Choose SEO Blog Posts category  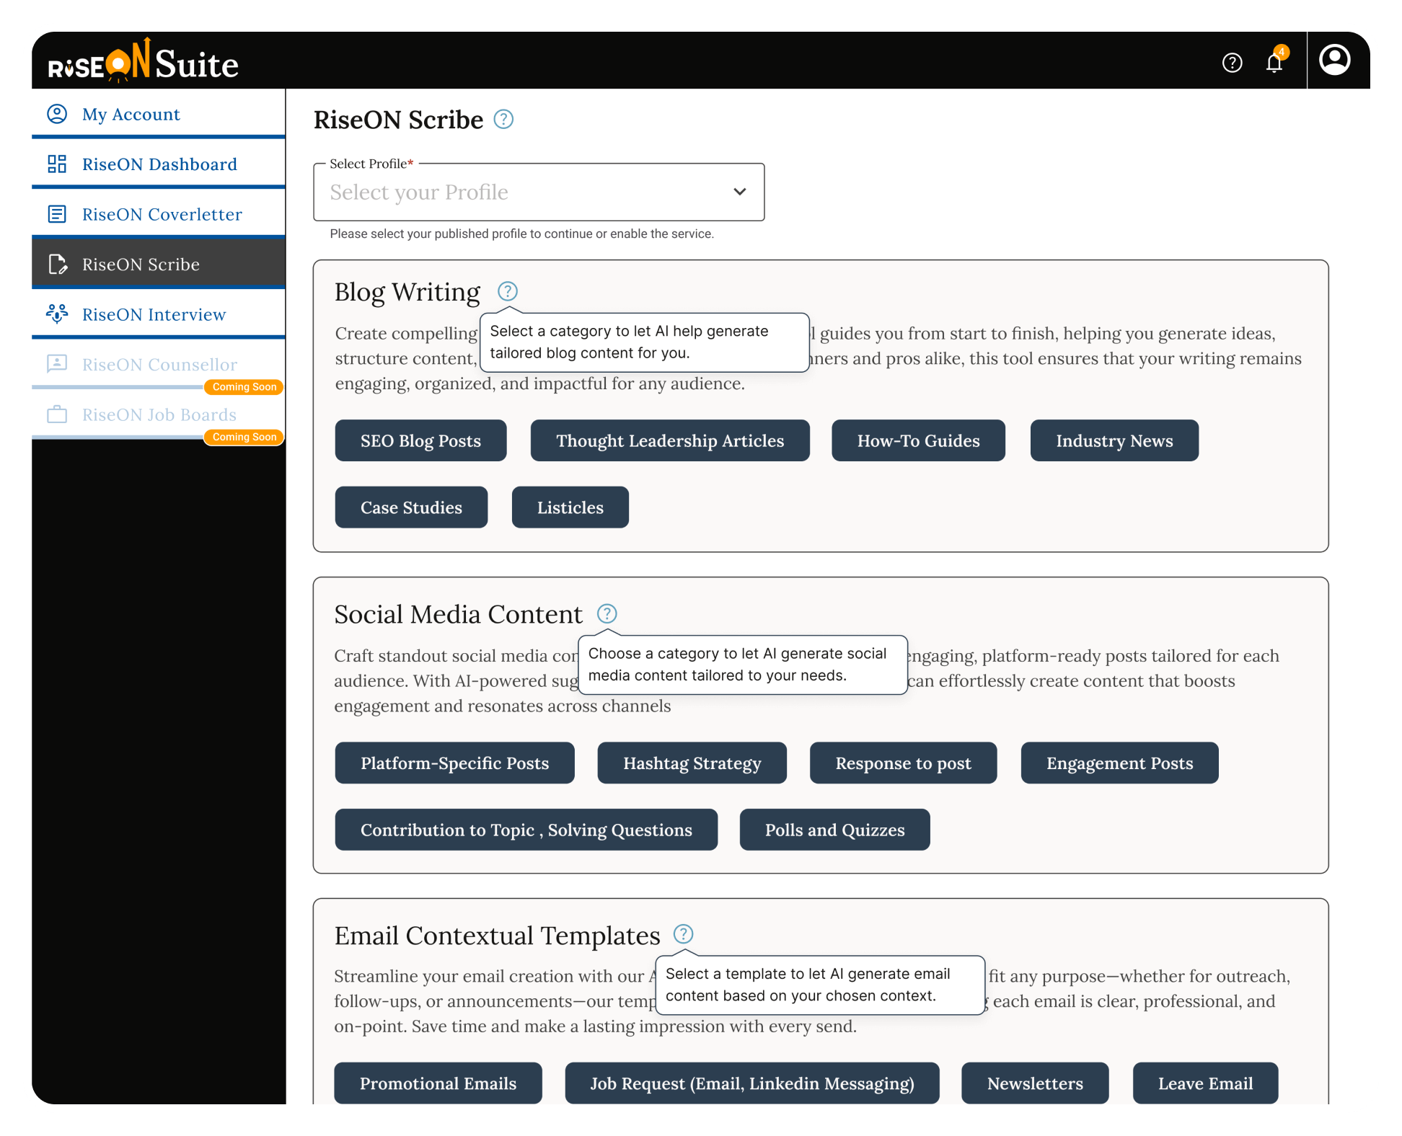click(x=420, y=440)
